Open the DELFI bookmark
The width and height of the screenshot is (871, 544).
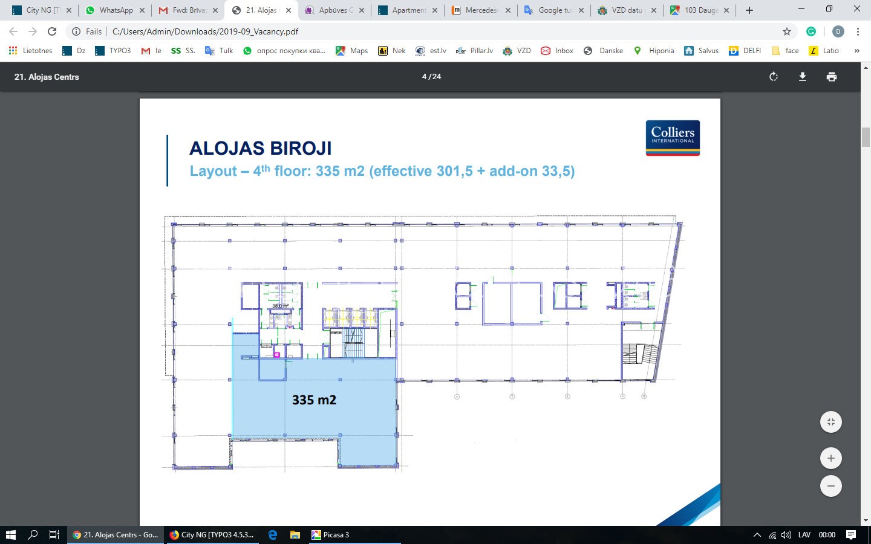[745, 51]
